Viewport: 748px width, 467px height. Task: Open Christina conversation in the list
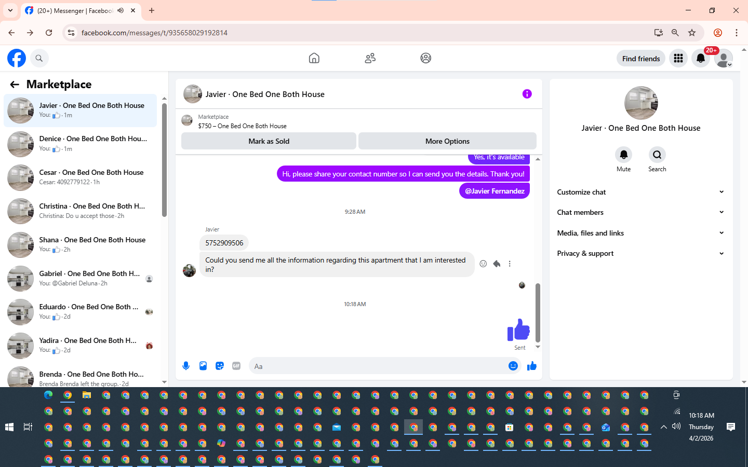[x=80, y=211]
